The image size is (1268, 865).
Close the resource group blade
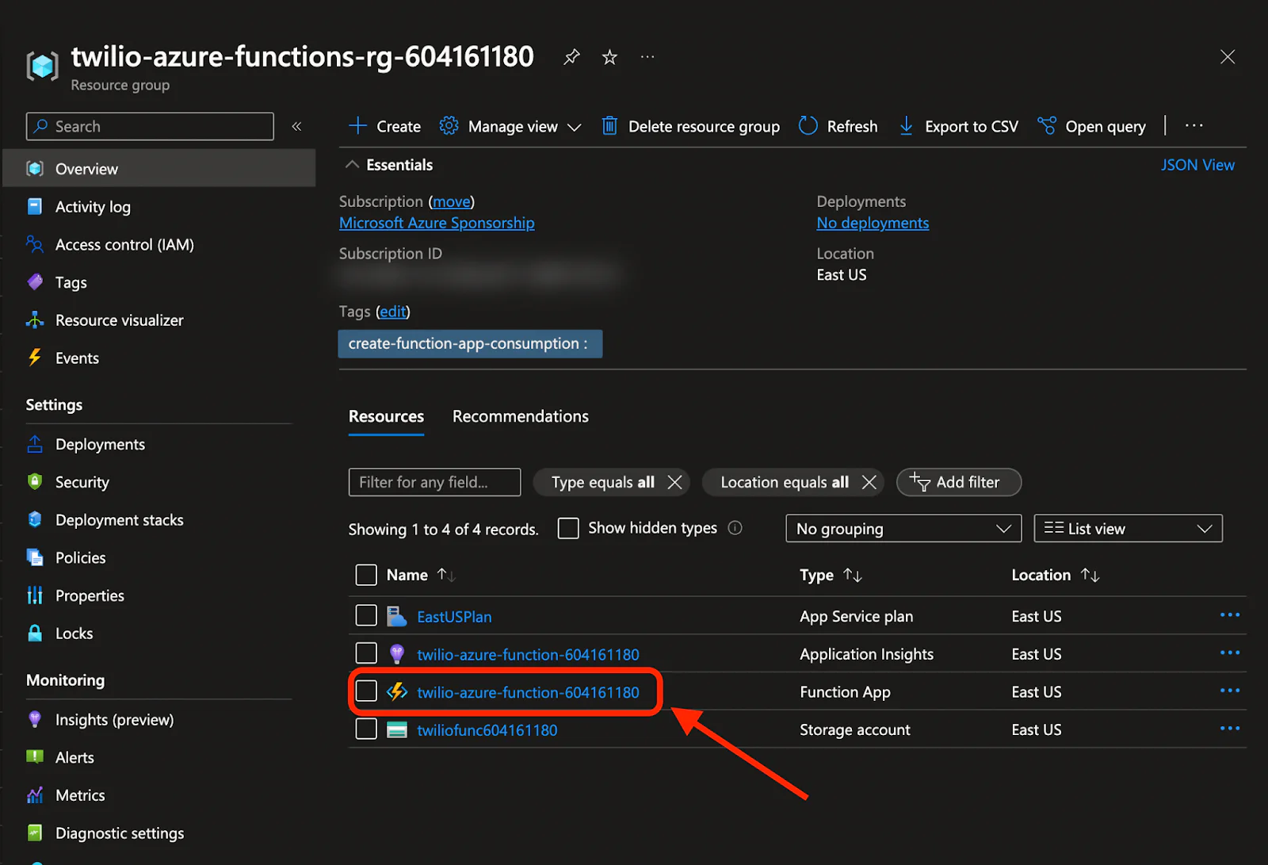(1228, 57)
